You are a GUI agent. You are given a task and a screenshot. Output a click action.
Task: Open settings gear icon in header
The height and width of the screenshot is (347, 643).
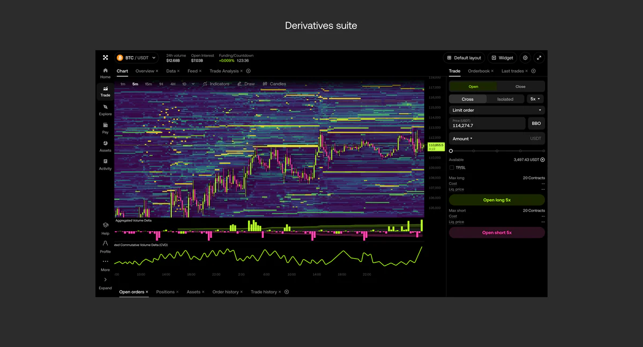[x=525, y=58]
